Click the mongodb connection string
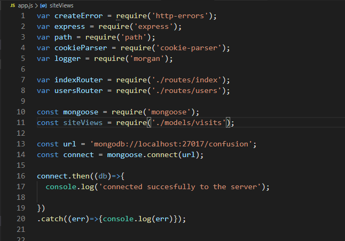Image resolution: width=345 pixels, height=241 pixels. 171,144
